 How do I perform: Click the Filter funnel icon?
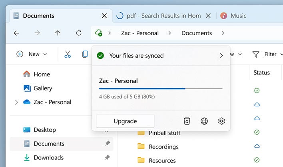tap(255, 54)
